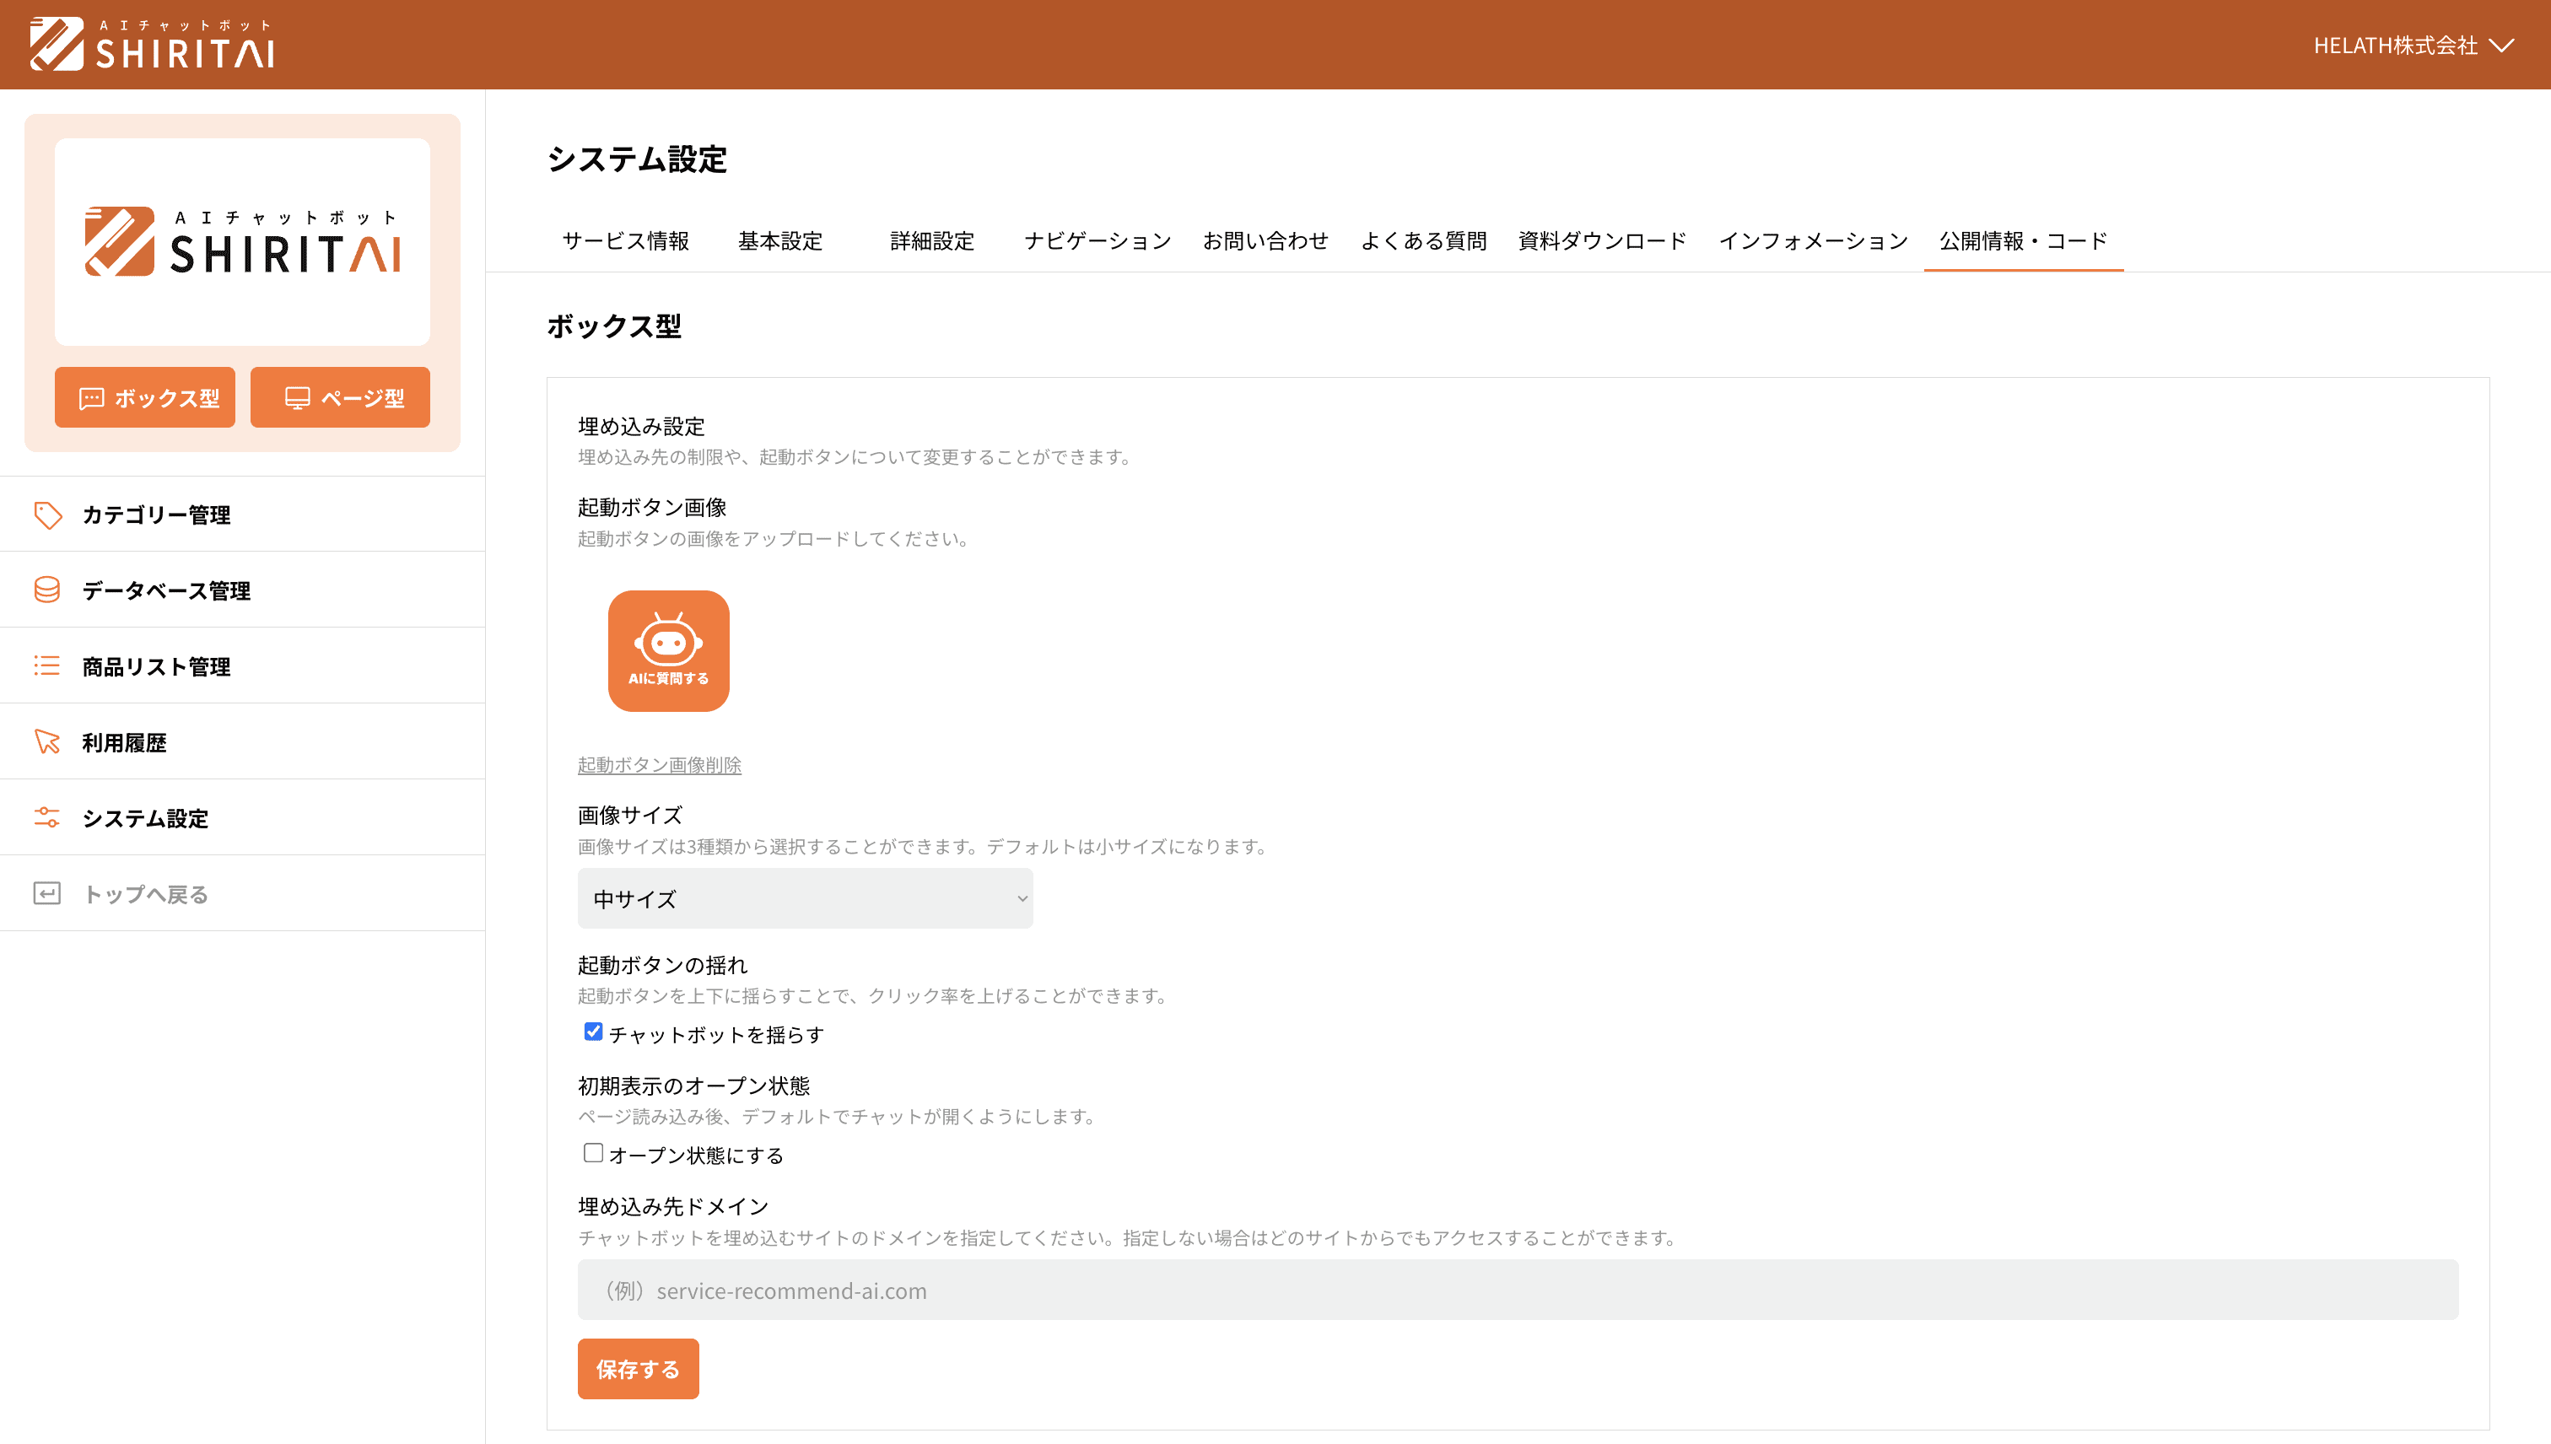2551x1444 pixels.
Task: Open the よくある質問 tab
Action: pos(1422,241)
